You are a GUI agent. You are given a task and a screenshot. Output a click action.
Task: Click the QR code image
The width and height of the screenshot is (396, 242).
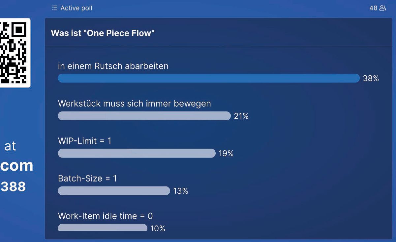click(x=14, y=53)
